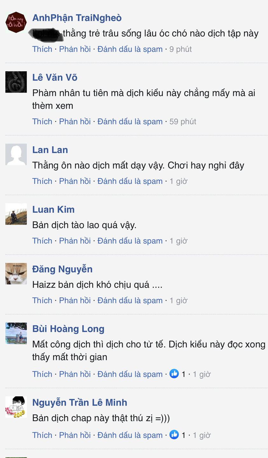Click Luan Kim's profile avatar
The width and height of the screenshot is (268, 458).
[x=16, y=214]
